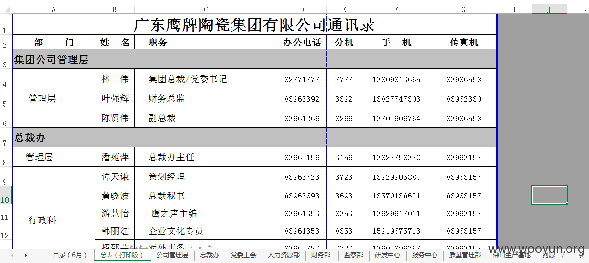Click the 姓 名 header cell
Image resolution: width=589 pixels, height=263 pixels.
click(115, 42)
